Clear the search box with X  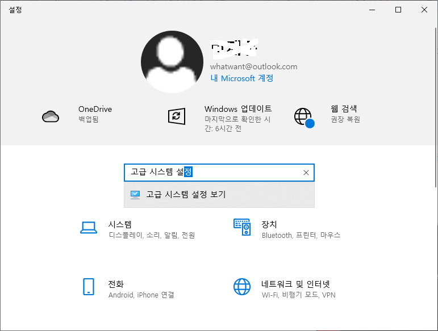coord(306,173)
